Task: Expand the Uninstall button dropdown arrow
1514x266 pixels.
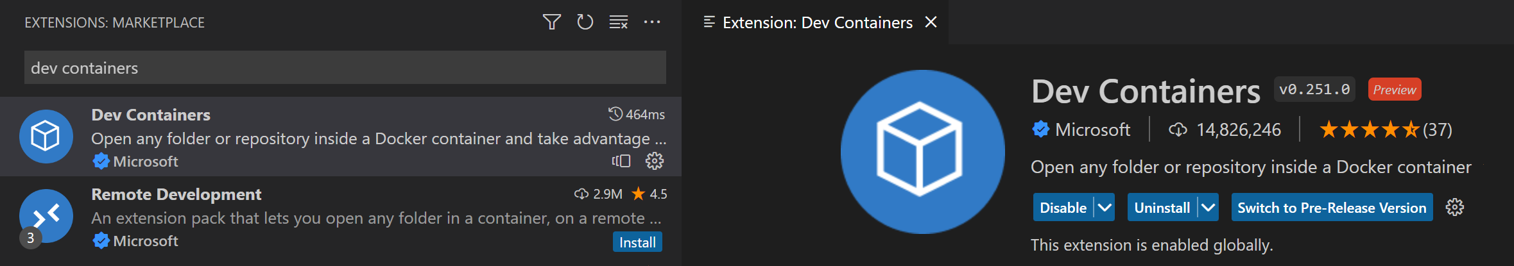Action: (1208, 208)
